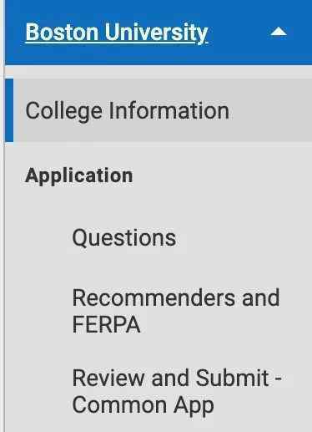Click the blue Boston University header bar

coord(159,33)
